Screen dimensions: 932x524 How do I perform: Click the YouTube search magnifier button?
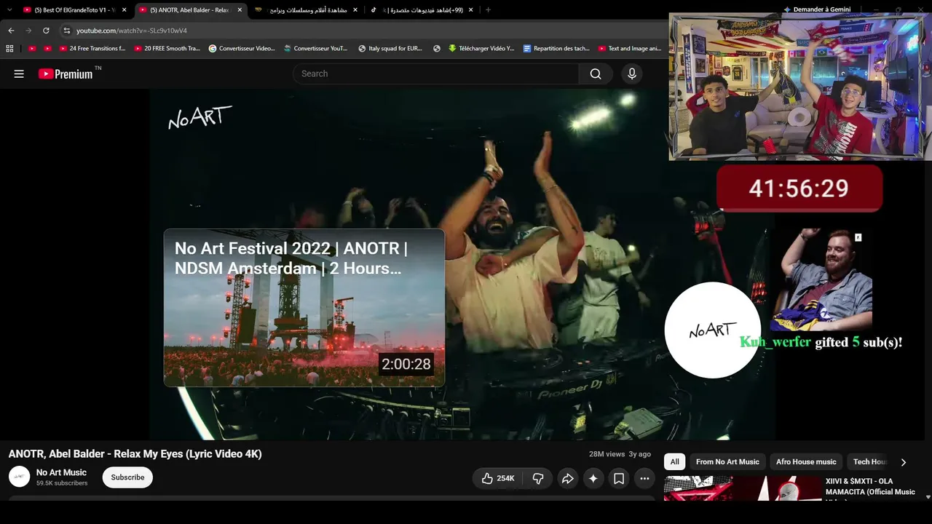pos(596,74)
